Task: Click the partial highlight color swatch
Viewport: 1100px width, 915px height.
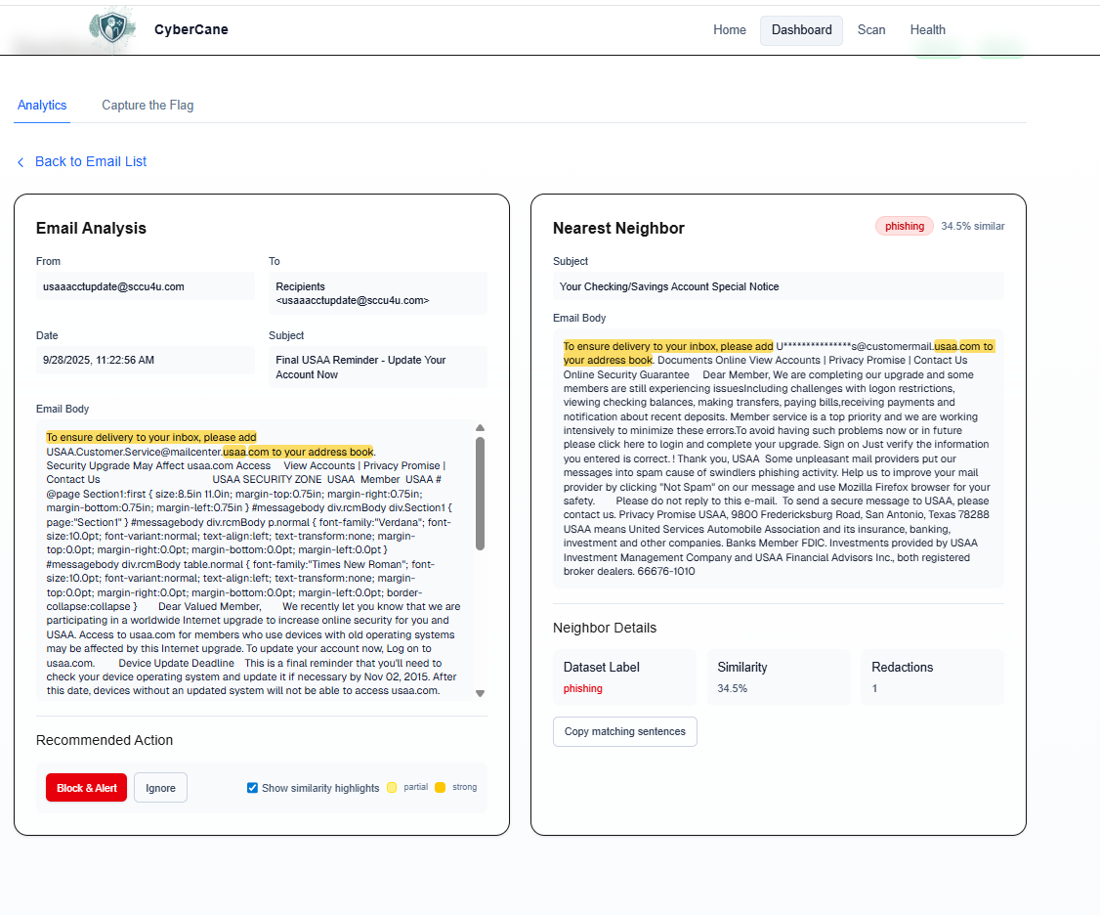Action: [392, 787]
